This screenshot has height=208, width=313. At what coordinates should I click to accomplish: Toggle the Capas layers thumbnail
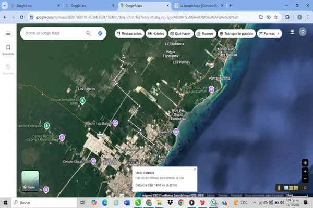click(30, 181)
